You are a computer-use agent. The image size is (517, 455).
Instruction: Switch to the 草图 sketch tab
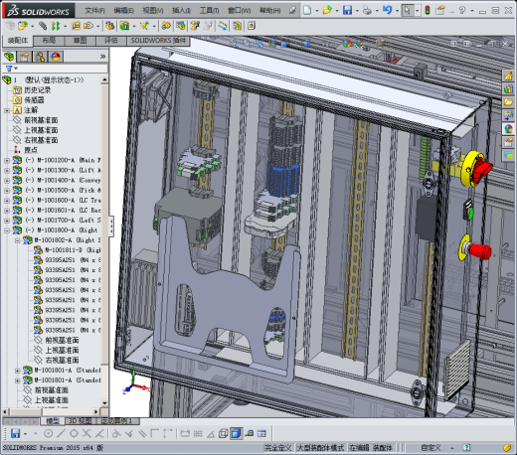pyautogui.click(x=81, y=41)
